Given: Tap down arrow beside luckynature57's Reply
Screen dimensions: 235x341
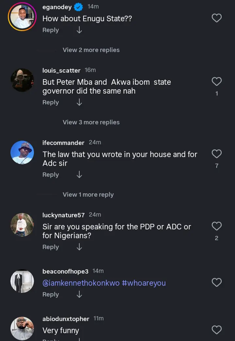Looking at the screenshot, I should click(79, 247).
